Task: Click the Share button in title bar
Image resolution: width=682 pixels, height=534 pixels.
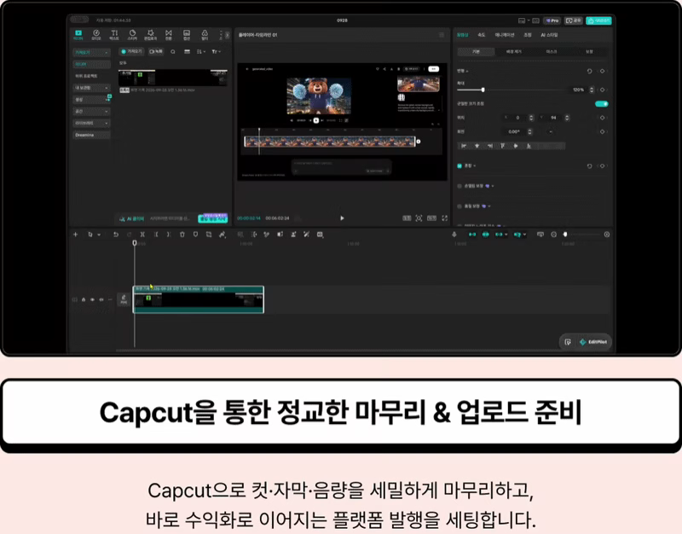Action: pyautogui.click(x=573, y=20)
